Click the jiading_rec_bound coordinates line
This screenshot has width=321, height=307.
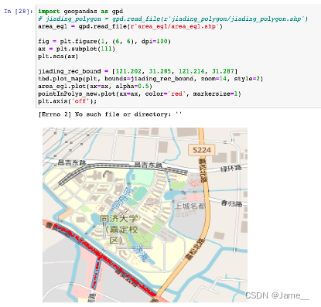(x=138, y=71)
